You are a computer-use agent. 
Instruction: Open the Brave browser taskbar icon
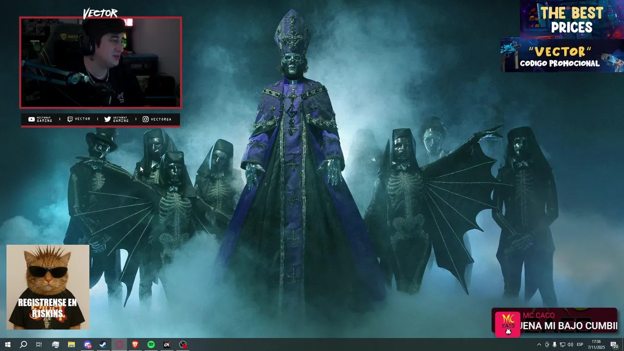point(135,345)
